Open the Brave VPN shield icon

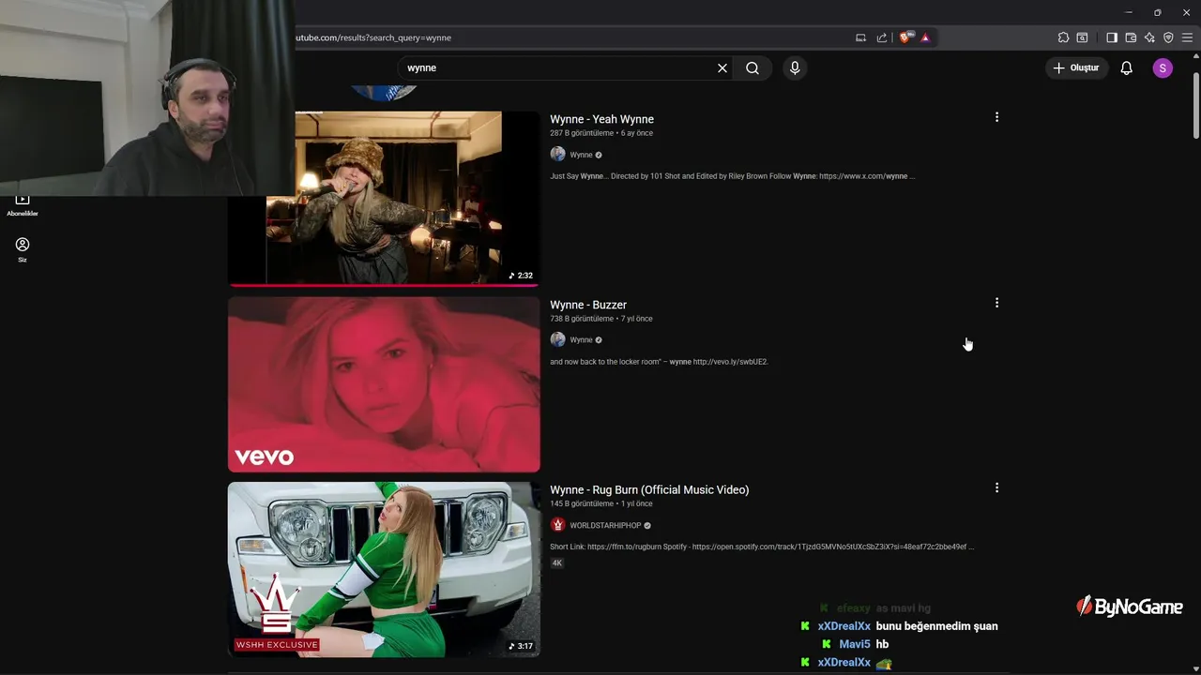point(1168,37)
